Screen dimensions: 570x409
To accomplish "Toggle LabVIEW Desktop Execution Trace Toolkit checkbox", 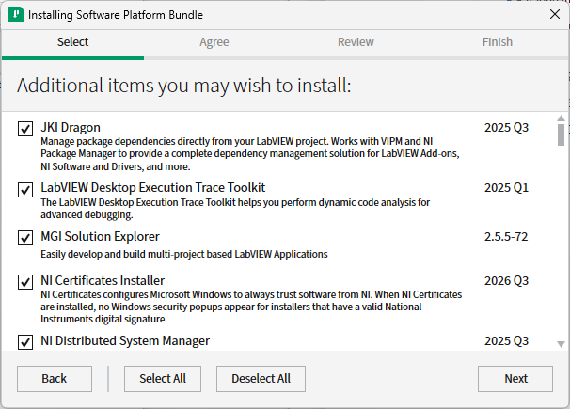I will pyautogui.click(x=25, y=190).
